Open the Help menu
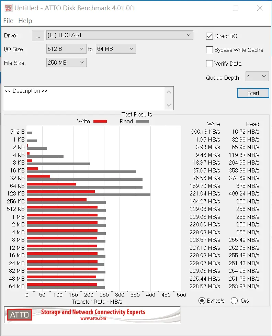This screenshot has width=272, height=336. tap(25, 21)
